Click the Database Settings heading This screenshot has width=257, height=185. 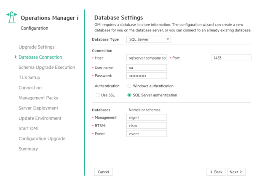click(118, 18)
